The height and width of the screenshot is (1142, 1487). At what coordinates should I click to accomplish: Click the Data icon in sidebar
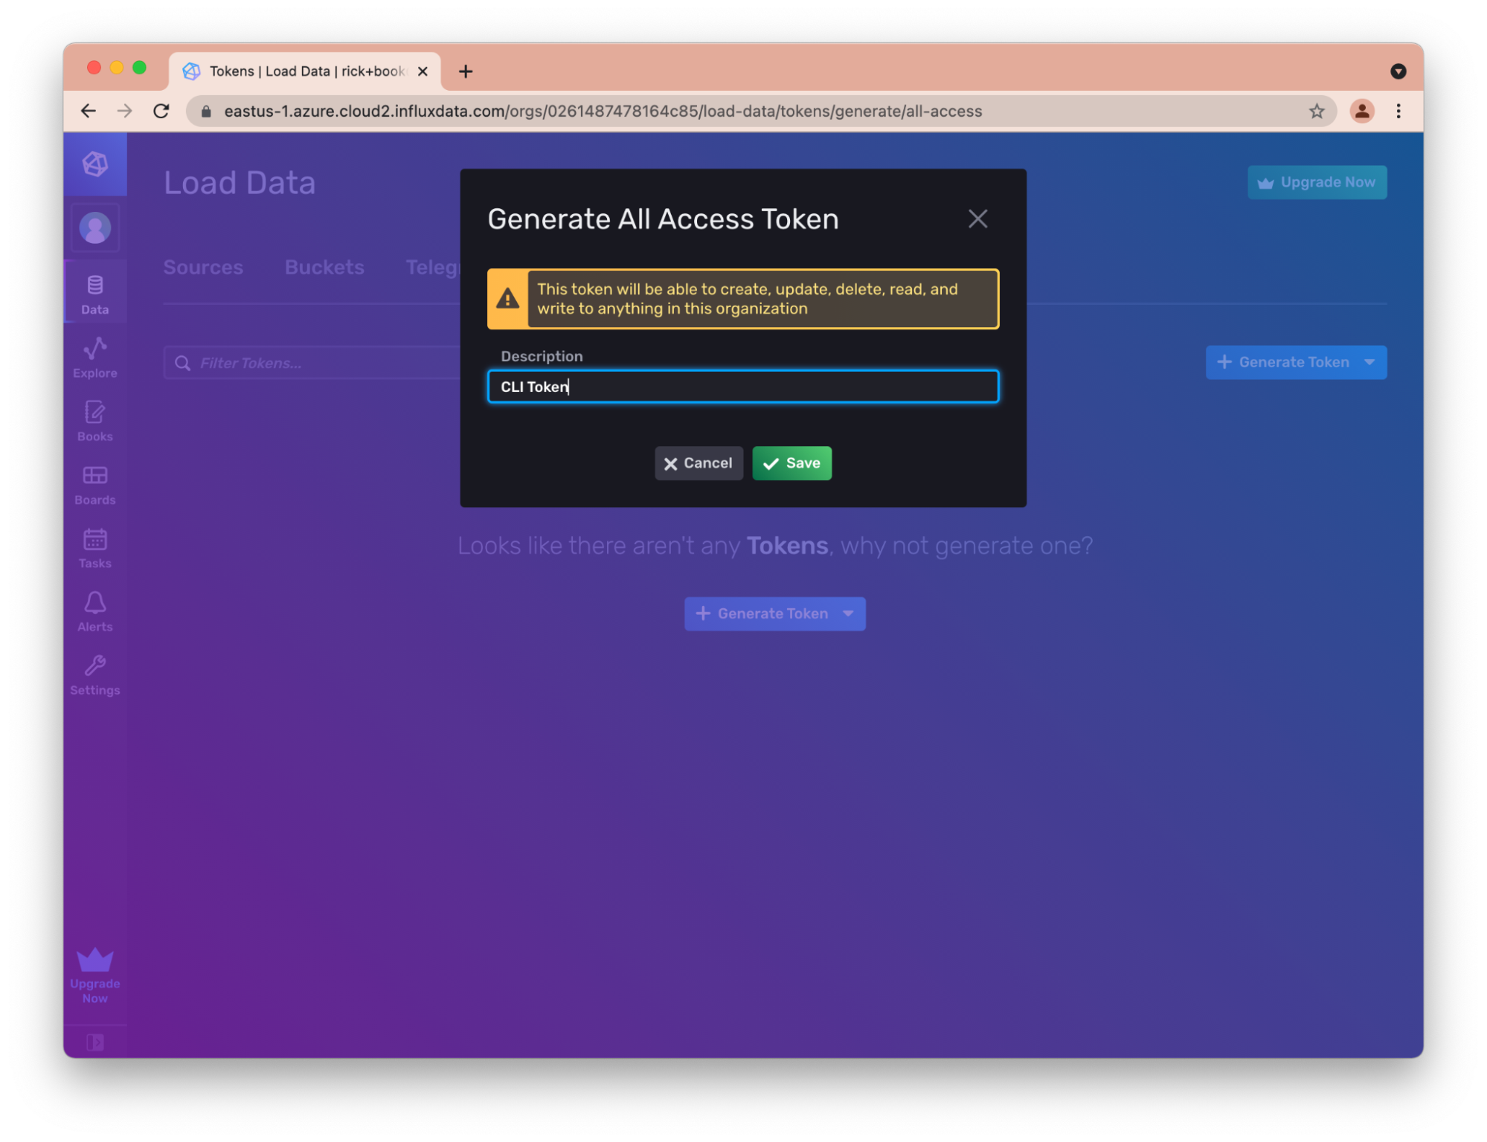click(94, 294)
